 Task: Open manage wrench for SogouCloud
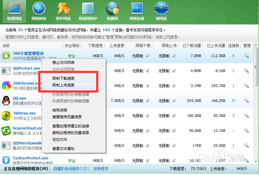pos(246,131)
